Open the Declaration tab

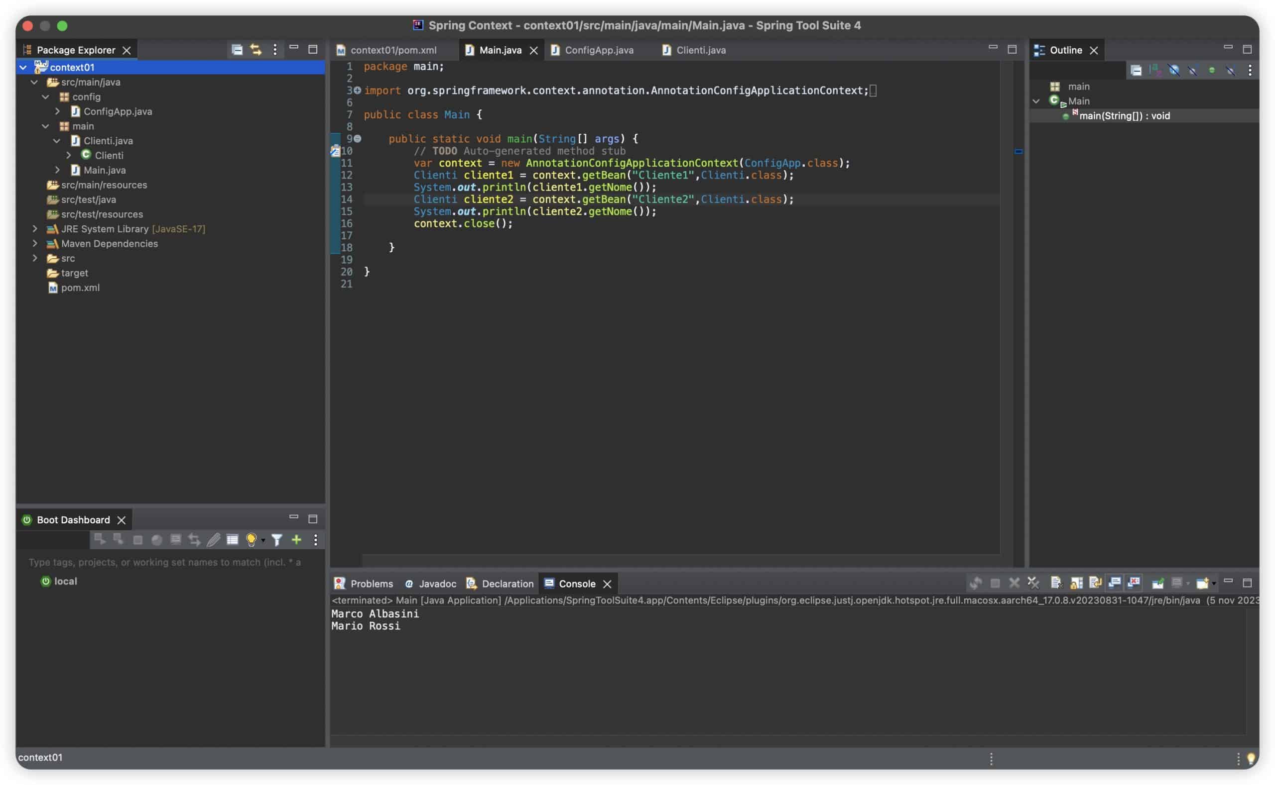(500, 584)
